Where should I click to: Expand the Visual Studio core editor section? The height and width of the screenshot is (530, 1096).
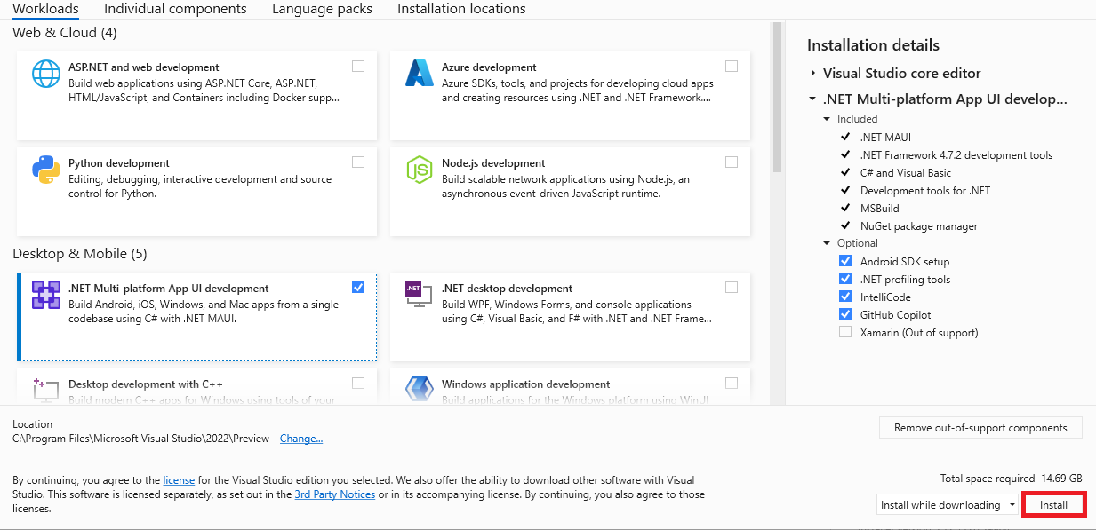(x=812, y=74)
